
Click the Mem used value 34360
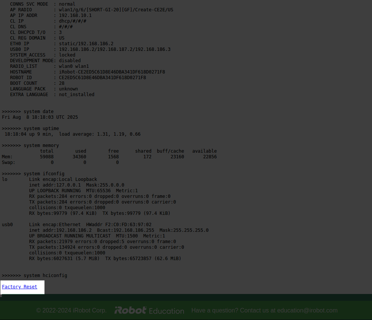point(80,157)
